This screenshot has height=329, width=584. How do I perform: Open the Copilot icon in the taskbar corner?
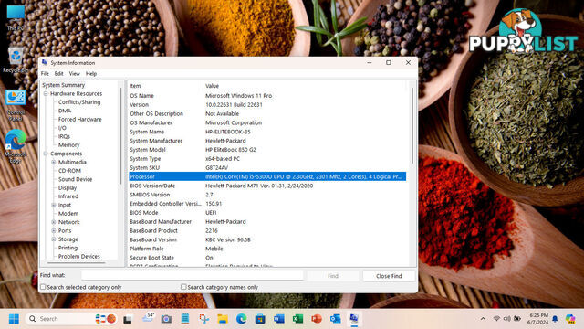pos(569,319)
